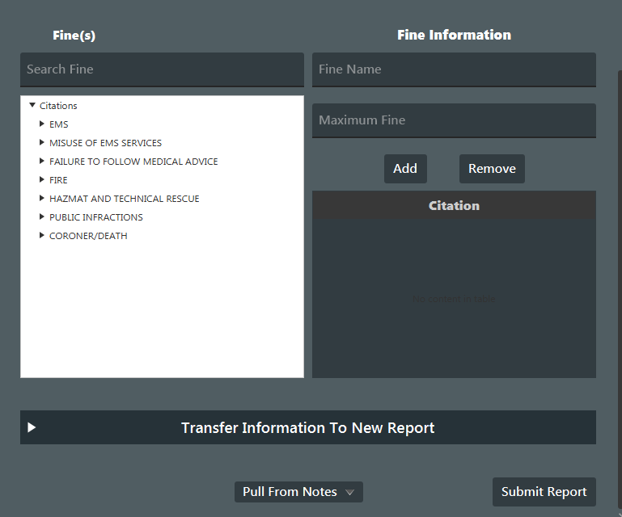Expand HAZMAT AND TECHNICAL RESCUE arrow
The height and width of the screenshot is (517, 622).
click(42, 199)
